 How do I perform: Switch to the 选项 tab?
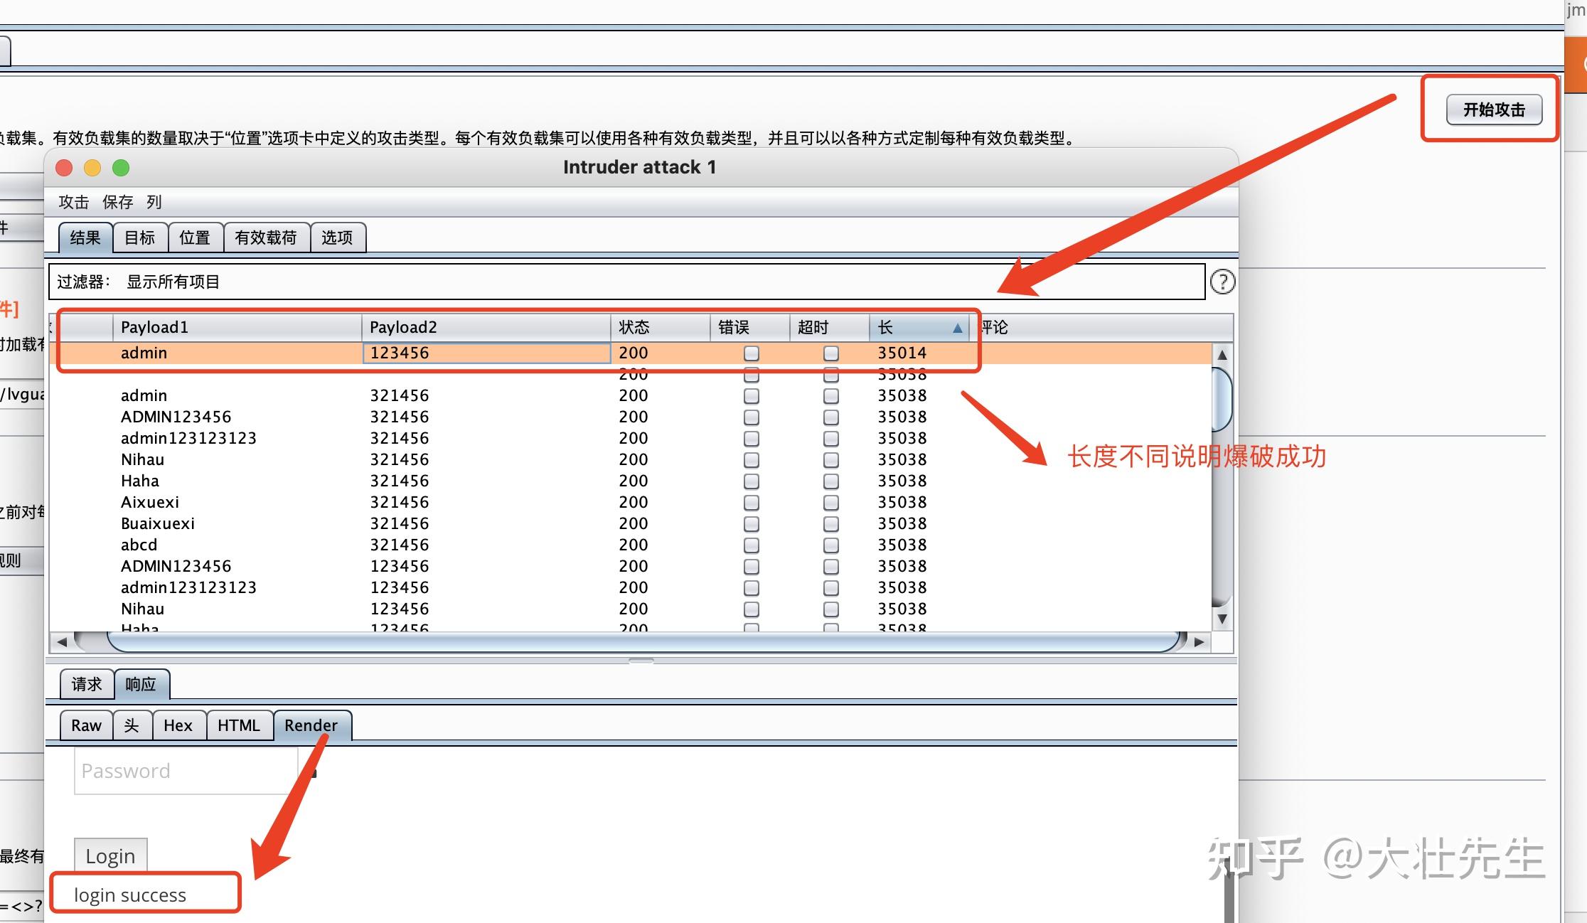(x=338, y=238)
